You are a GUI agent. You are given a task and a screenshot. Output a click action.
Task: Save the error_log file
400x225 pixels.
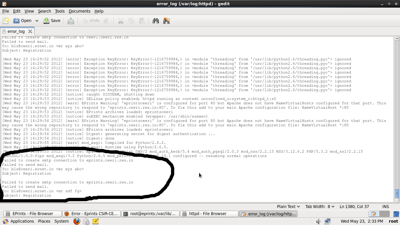[x=52, y=21]
